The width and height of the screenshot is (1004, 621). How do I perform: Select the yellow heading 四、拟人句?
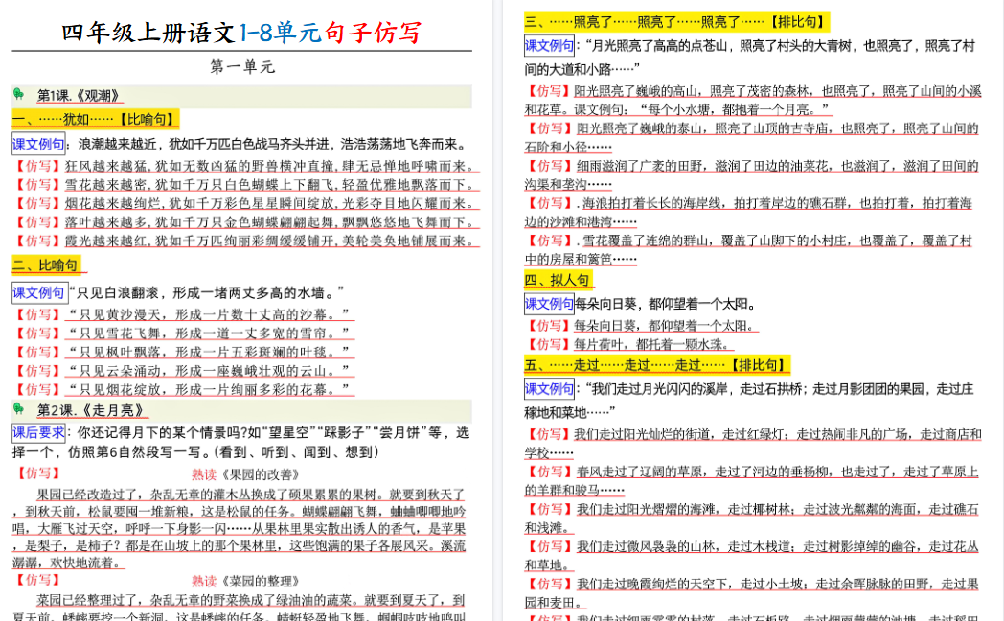click(x=558, y=280)
